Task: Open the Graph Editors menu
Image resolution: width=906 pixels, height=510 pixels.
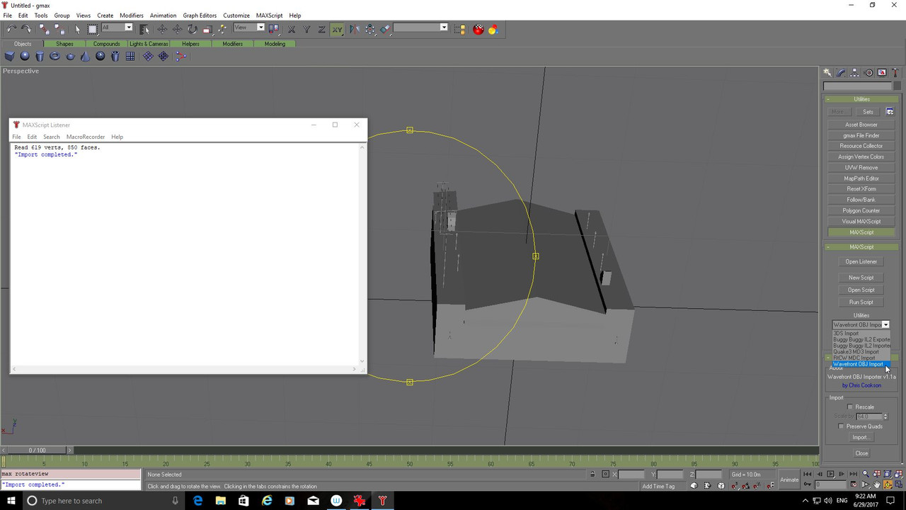Action: pyautogui.click(x=200, y=16)
